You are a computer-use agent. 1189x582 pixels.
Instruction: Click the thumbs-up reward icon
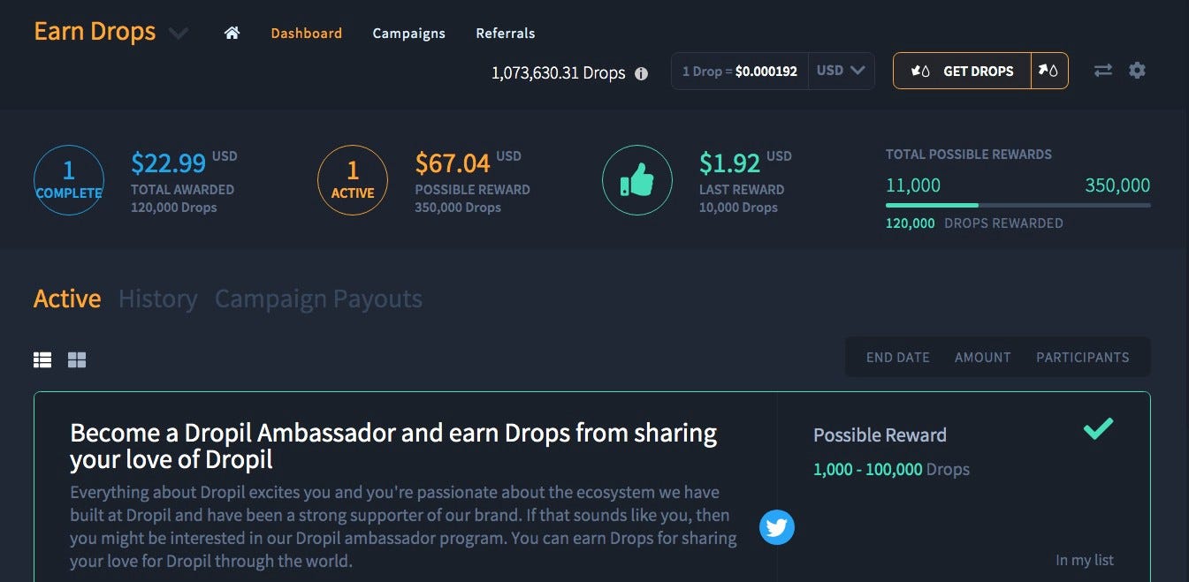click(637, 179)
